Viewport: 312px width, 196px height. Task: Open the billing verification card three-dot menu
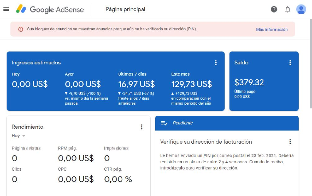tap(290, 142)
